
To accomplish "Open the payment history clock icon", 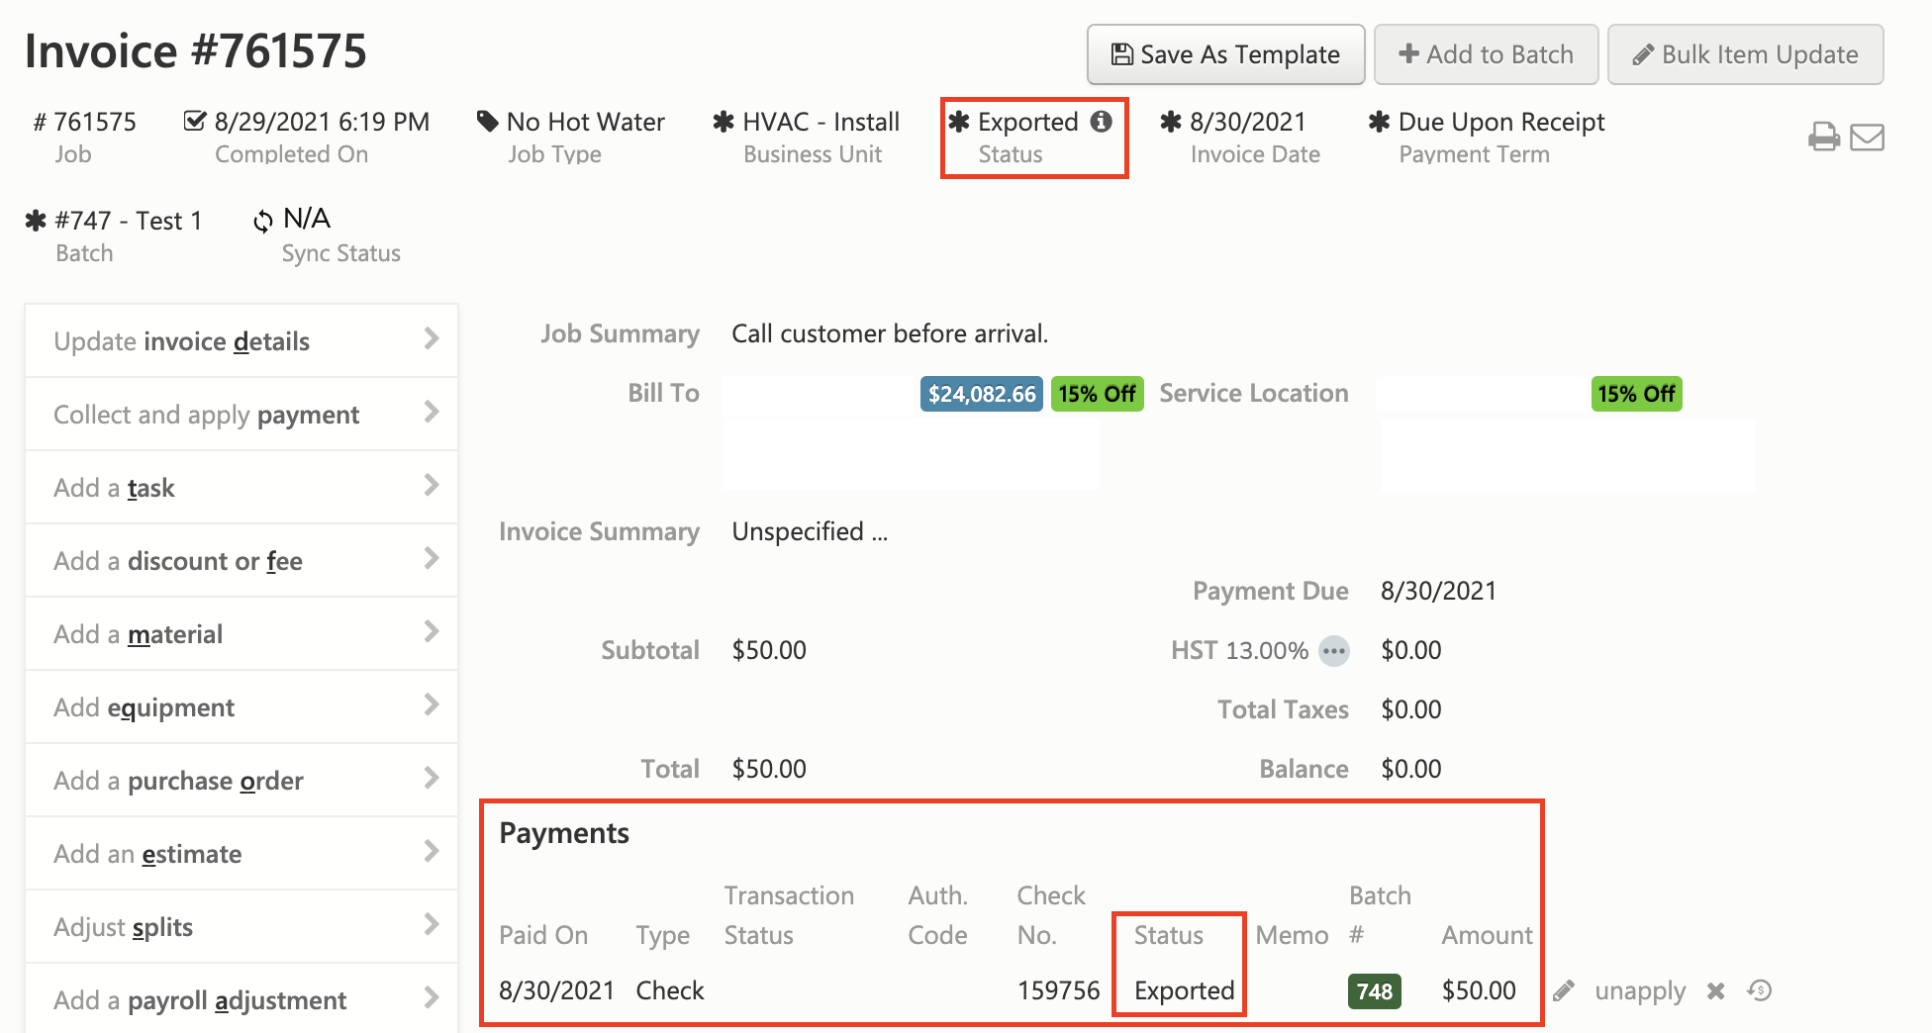I will (x=1759, y=989).
